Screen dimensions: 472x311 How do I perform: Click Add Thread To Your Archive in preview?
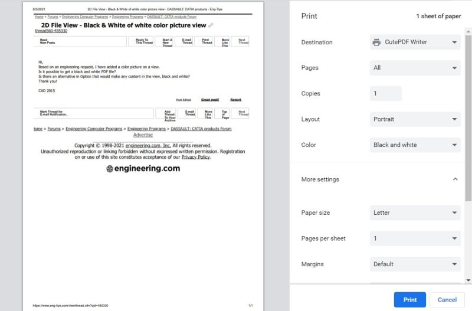(x=166, y=113)
